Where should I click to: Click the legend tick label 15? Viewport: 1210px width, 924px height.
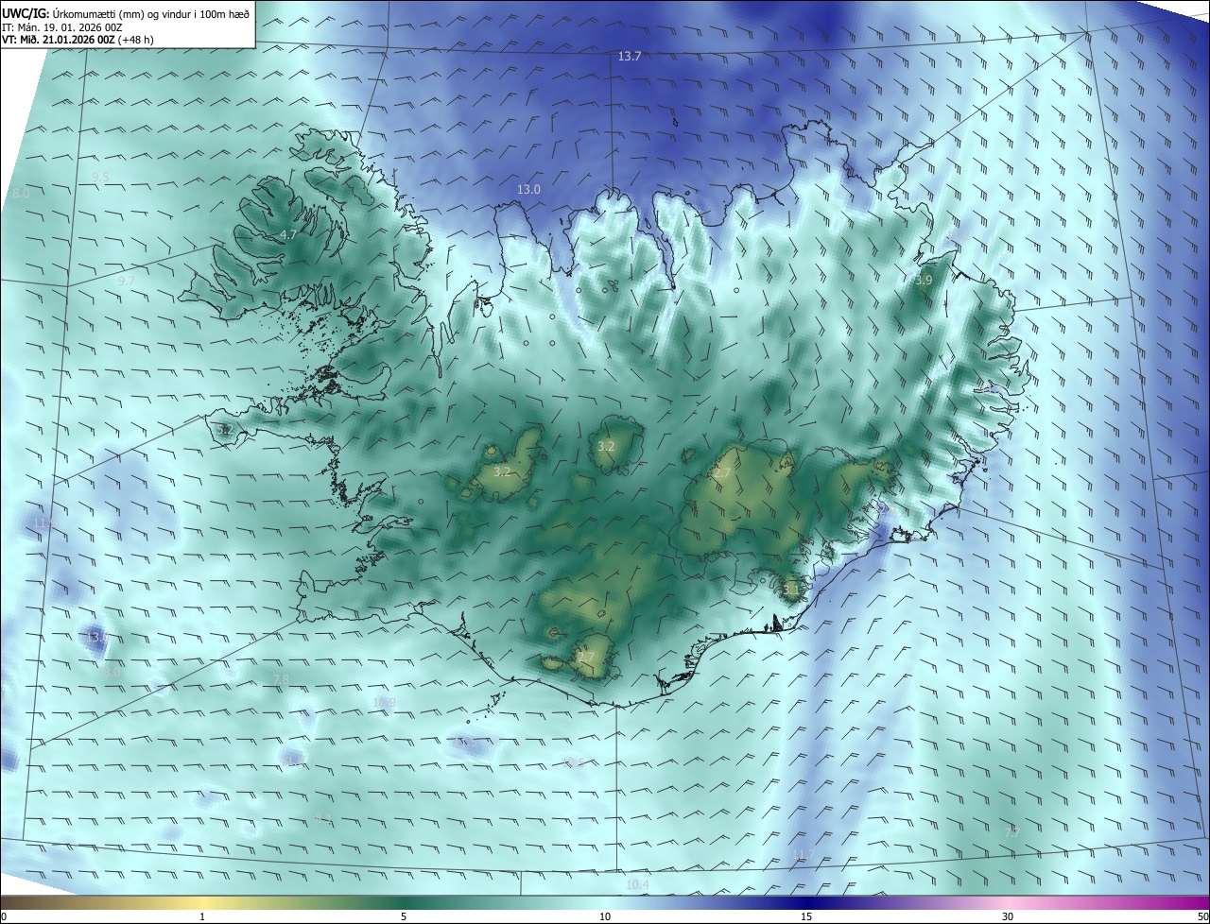(806, 916)
